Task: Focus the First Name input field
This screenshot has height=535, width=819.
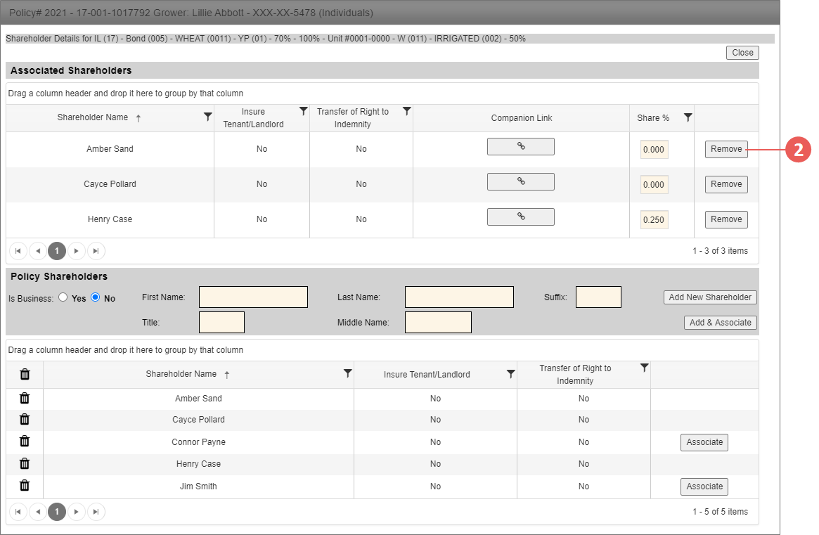Action: [x=253, y=297]
